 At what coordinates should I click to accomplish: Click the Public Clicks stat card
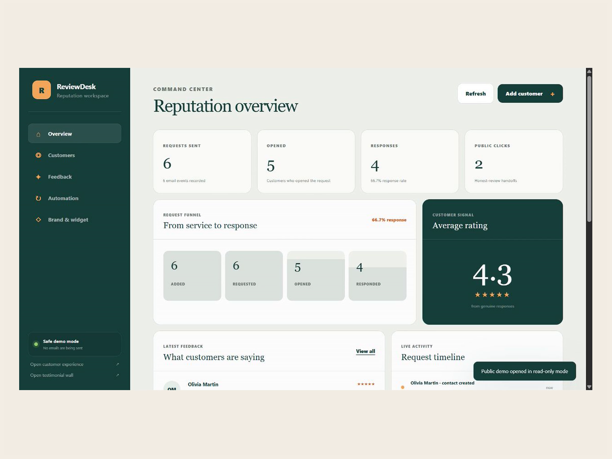(x=514, y=161)
